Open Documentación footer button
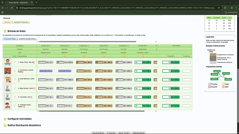 98,133
